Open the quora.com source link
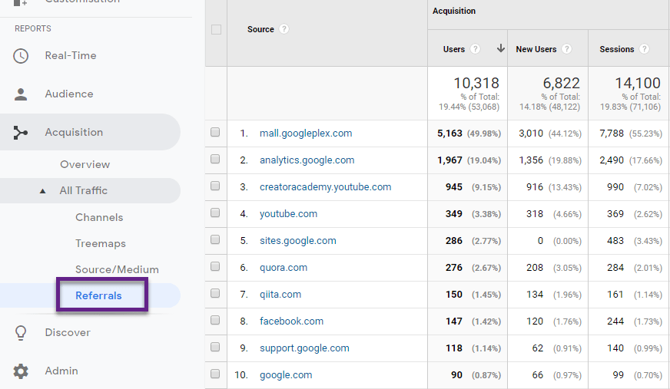This screenshot has width=670, height=389. [284, 268]
